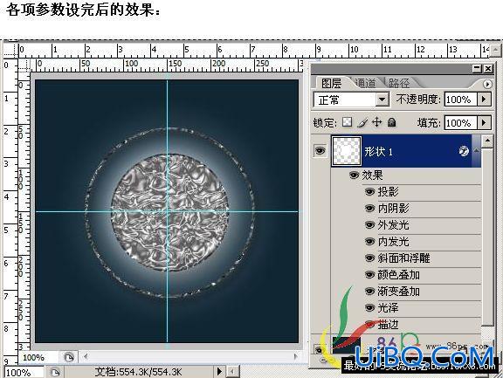Open the 正常 blend mode dropdown
The height and width of the screenshot is (378, 503).
[382, 100]
